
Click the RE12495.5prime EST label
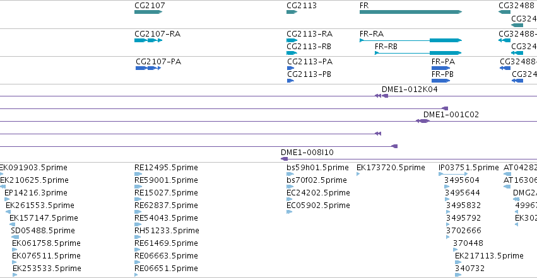[x=166, y=168]
